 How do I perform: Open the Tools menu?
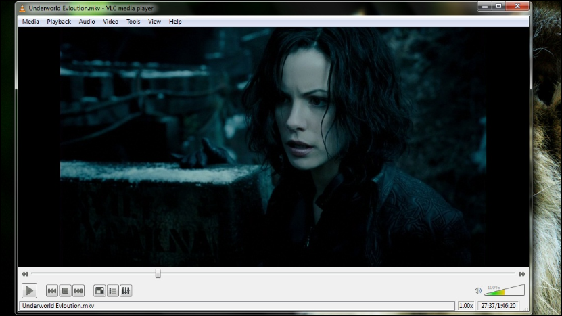point(133,22)
